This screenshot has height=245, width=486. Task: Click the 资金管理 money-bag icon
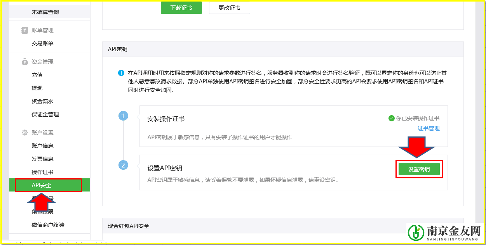24,62
